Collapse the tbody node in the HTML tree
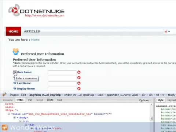The width and height of the screenshot is (176, 132). (x=14, y=118)
